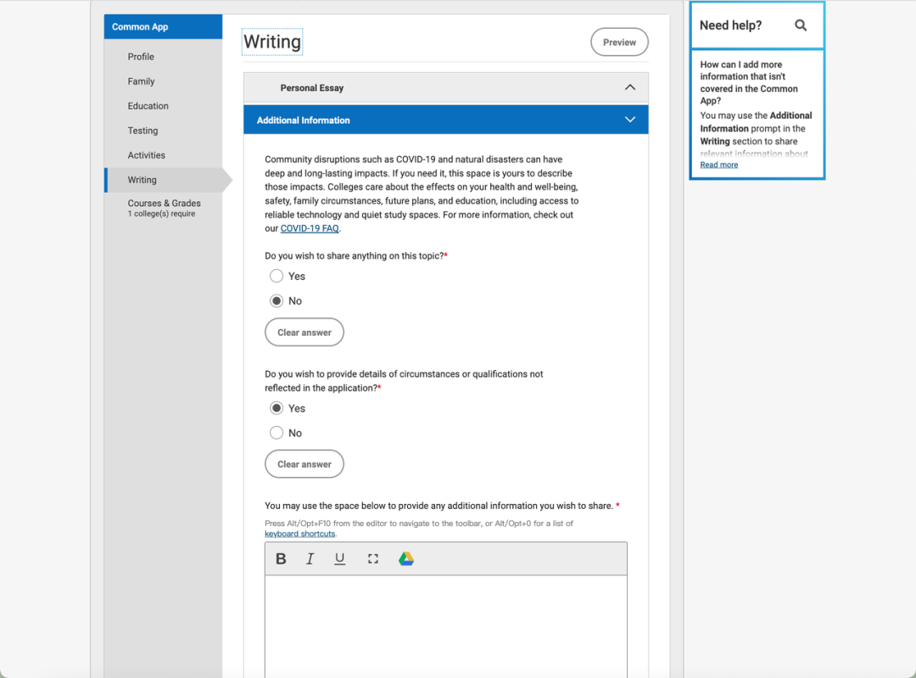The image size is (916, 678).
Task: Click the Need help? heading
Action: click(730, 25)
